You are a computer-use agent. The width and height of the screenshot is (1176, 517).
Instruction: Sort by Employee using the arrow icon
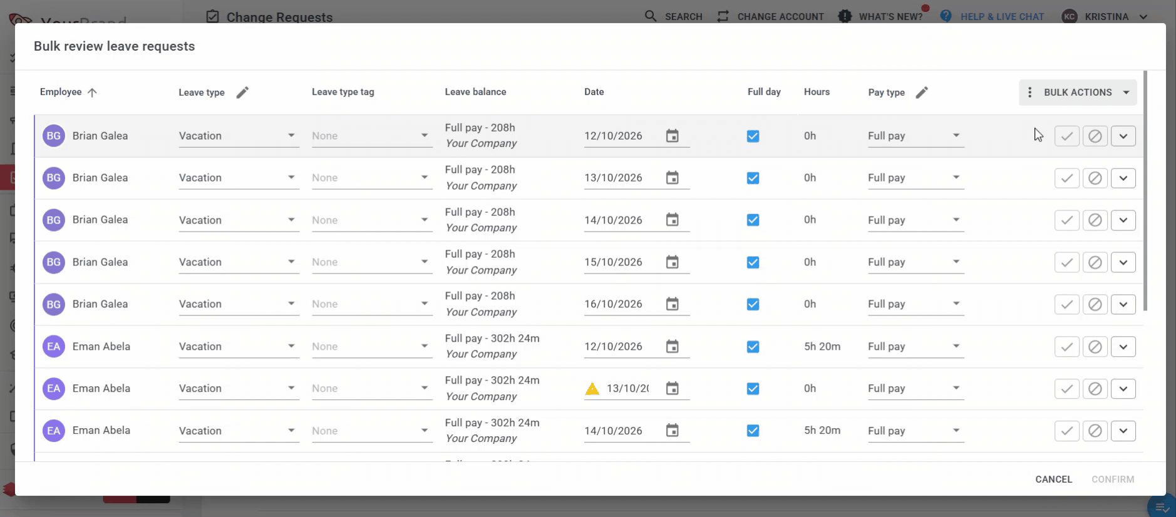tap(92, 93)
